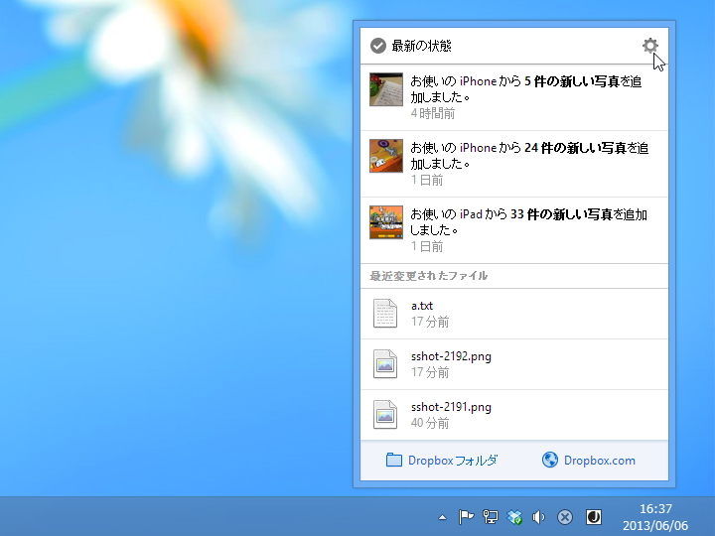Open the file named a.txt
This screenshot has height=536, width=715.
pos(514,314)
